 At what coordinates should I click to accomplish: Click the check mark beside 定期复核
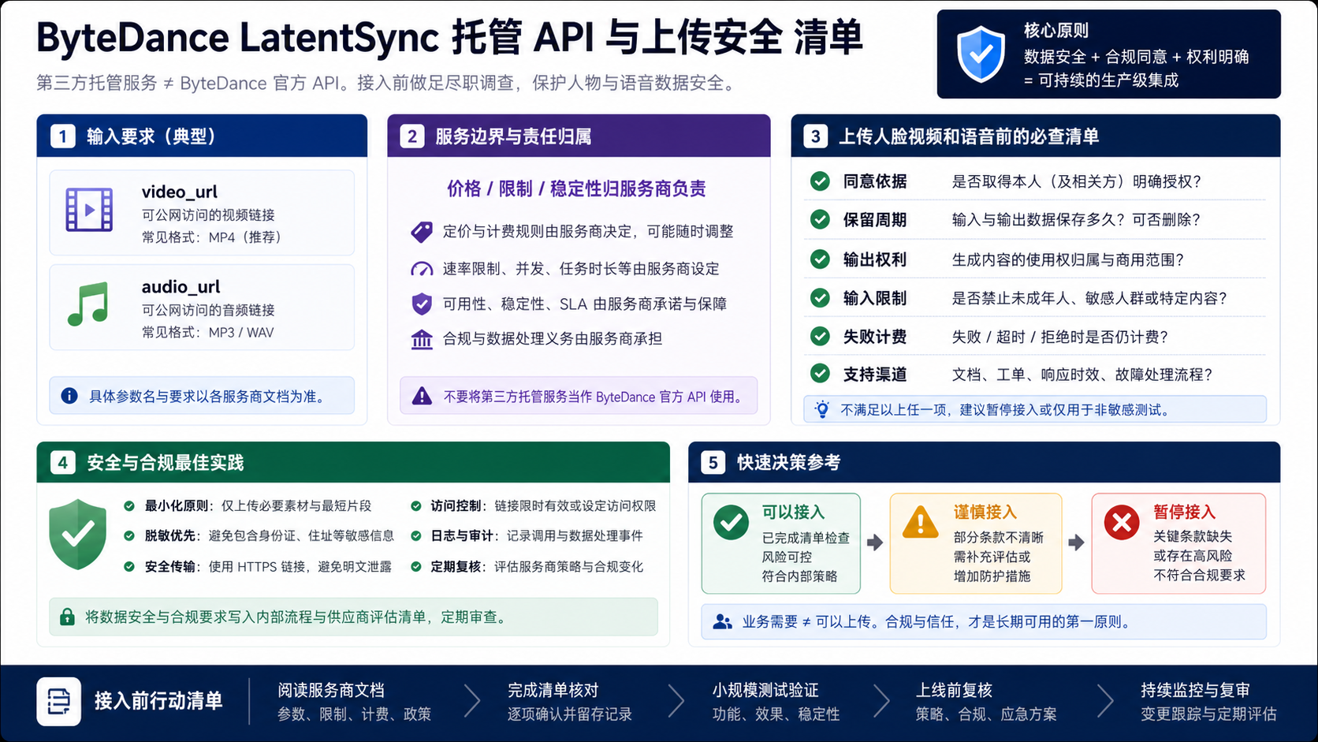click(415, 566)
